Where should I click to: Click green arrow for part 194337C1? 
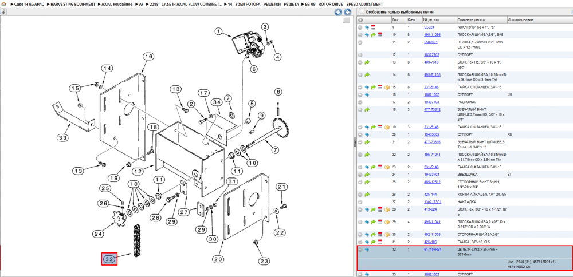click(x=367, y=175)
